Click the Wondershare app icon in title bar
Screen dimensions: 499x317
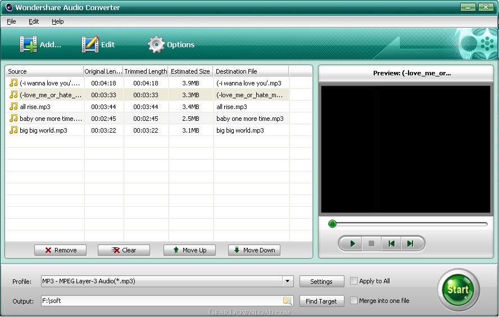(8, 7)
